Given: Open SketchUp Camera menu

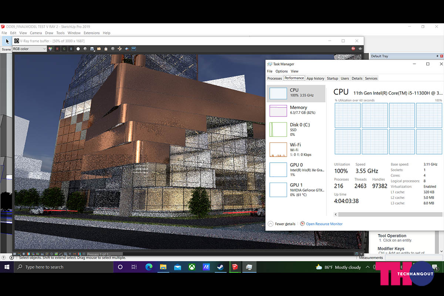Looking at the screenshot, I should (x=36, y=33).
